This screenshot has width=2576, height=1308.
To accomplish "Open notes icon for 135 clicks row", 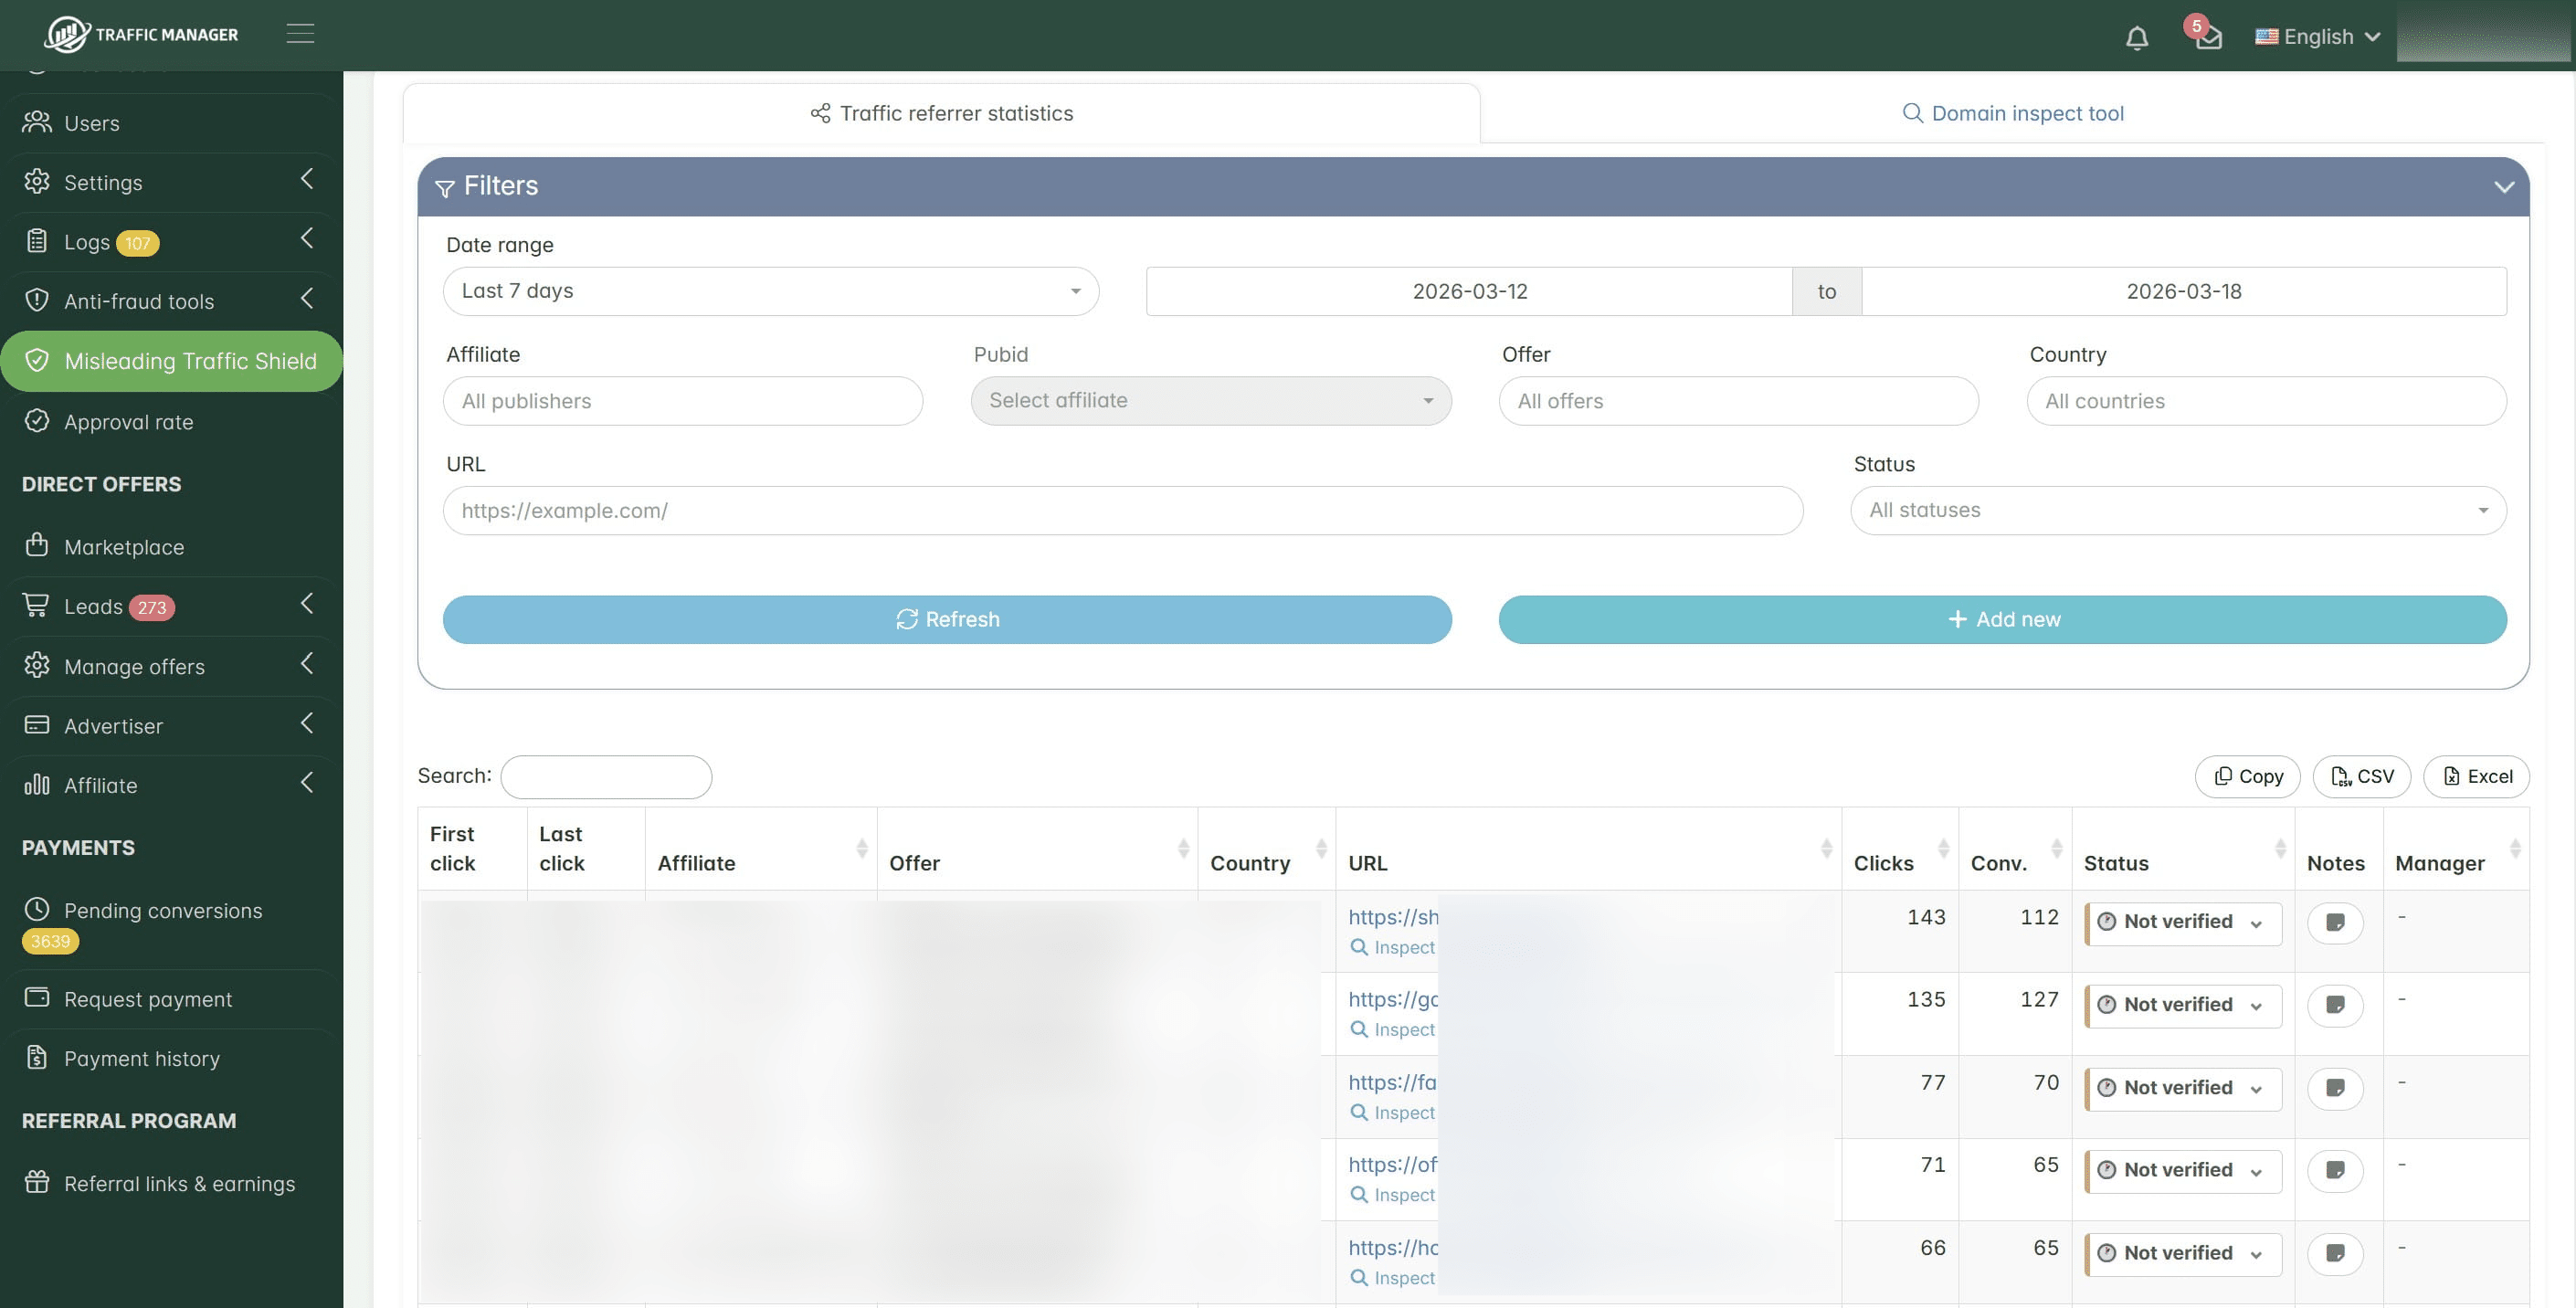I will (2335, 1006).
